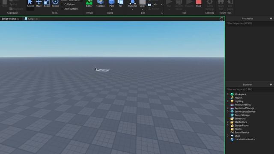
Task: Click the ServerStorage icon
Action: [232, 115]
